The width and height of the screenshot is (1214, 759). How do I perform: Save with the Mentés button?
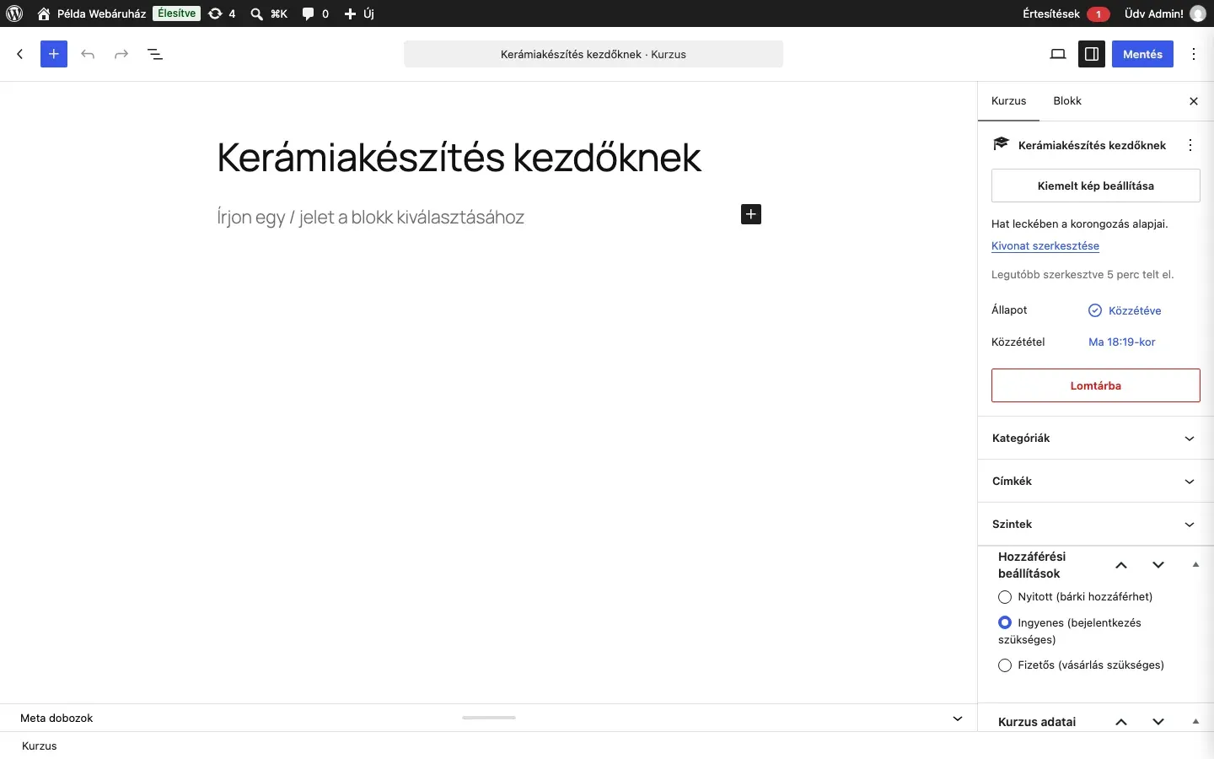pyautogui.click(x=1143, y=54)
